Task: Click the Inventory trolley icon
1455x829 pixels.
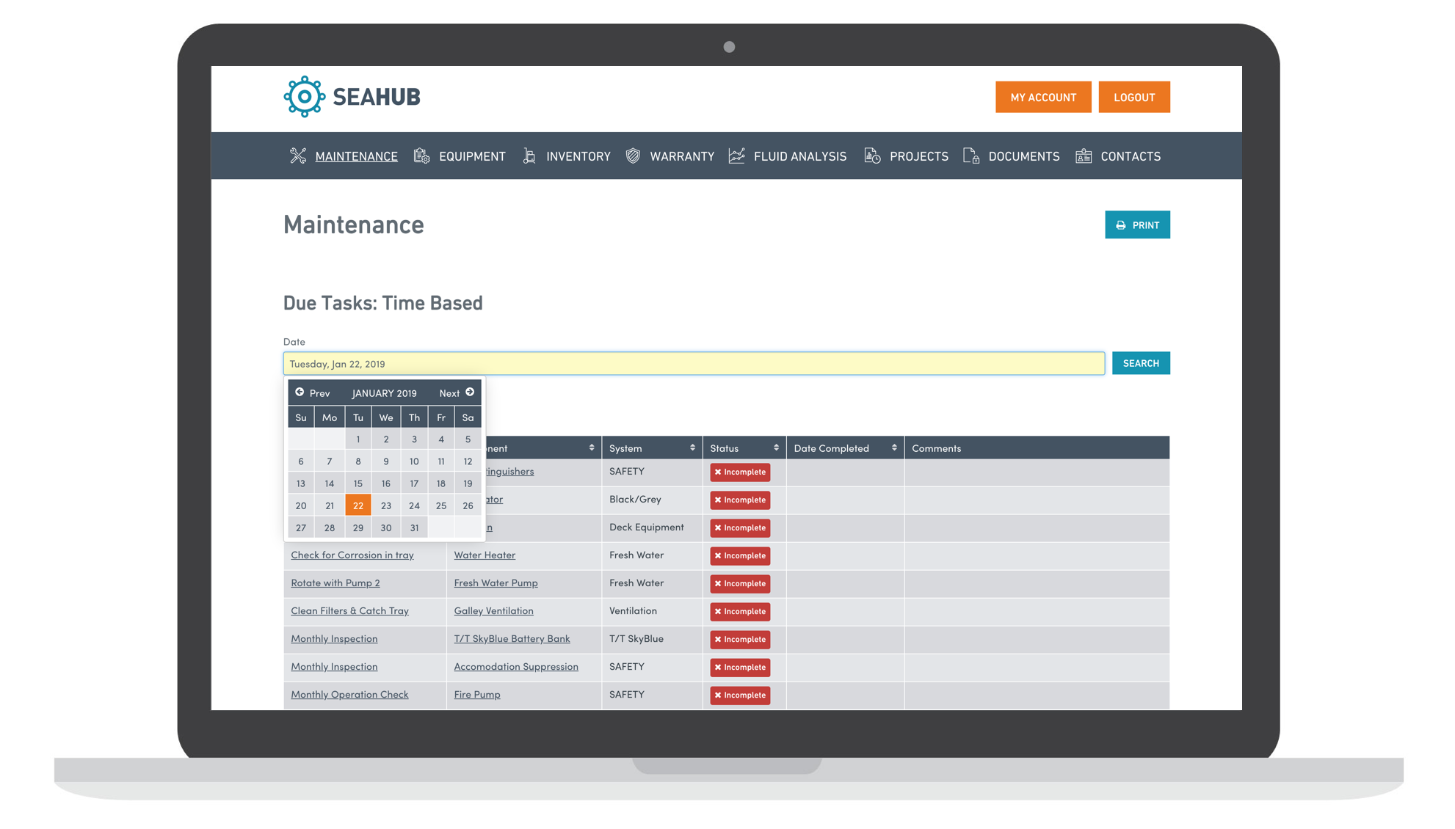Action: [529, 156]
